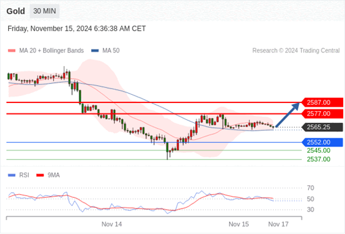Viewport: 345px width, 234px height.
Task: Click the Gold chart title
Action: (16, 11)
